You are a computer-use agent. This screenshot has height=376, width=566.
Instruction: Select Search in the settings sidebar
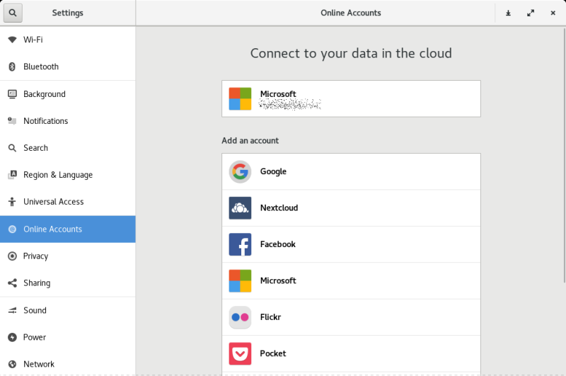click(35, 148)
